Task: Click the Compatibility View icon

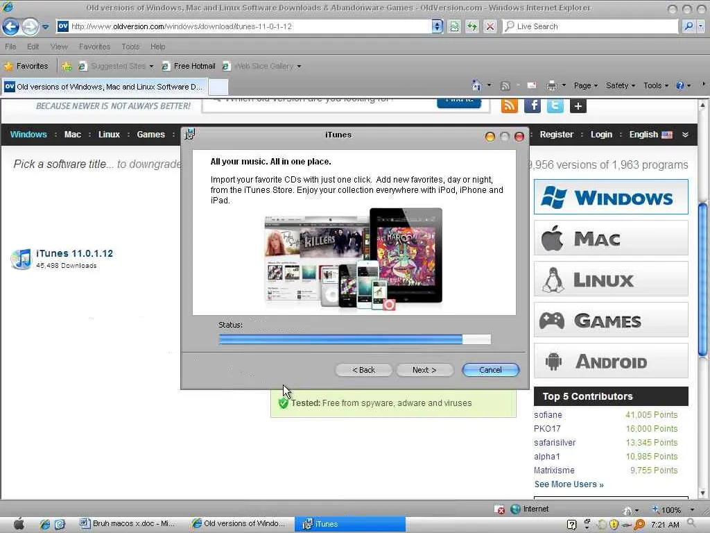Action: pos(454,26)
